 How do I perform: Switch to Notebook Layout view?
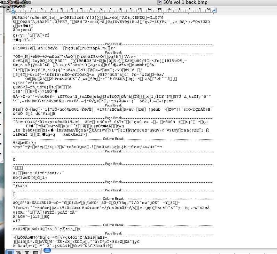point(35,252)
